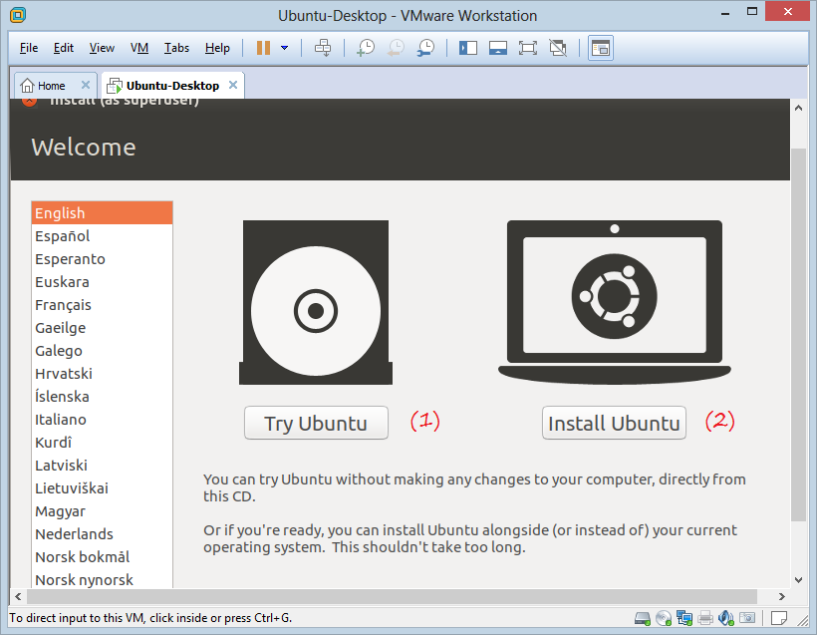Take a snapshot of this VM

point(366,48)
